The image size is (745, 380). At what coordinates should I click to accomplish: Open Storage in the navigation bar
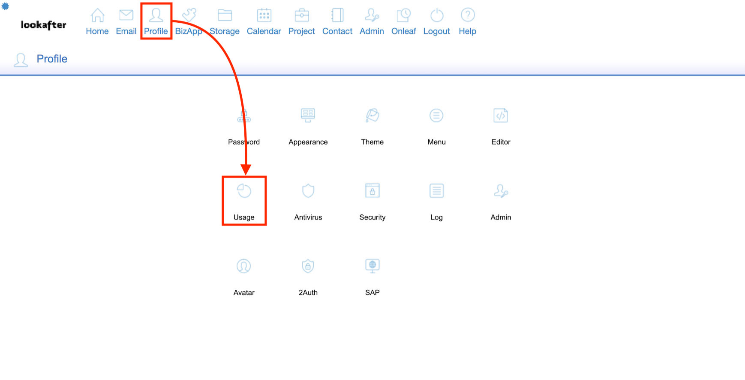click(x=225, y=22)
